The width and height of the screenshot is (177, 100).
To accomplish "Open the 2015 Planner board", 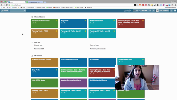I will click(x=102, y=62).
